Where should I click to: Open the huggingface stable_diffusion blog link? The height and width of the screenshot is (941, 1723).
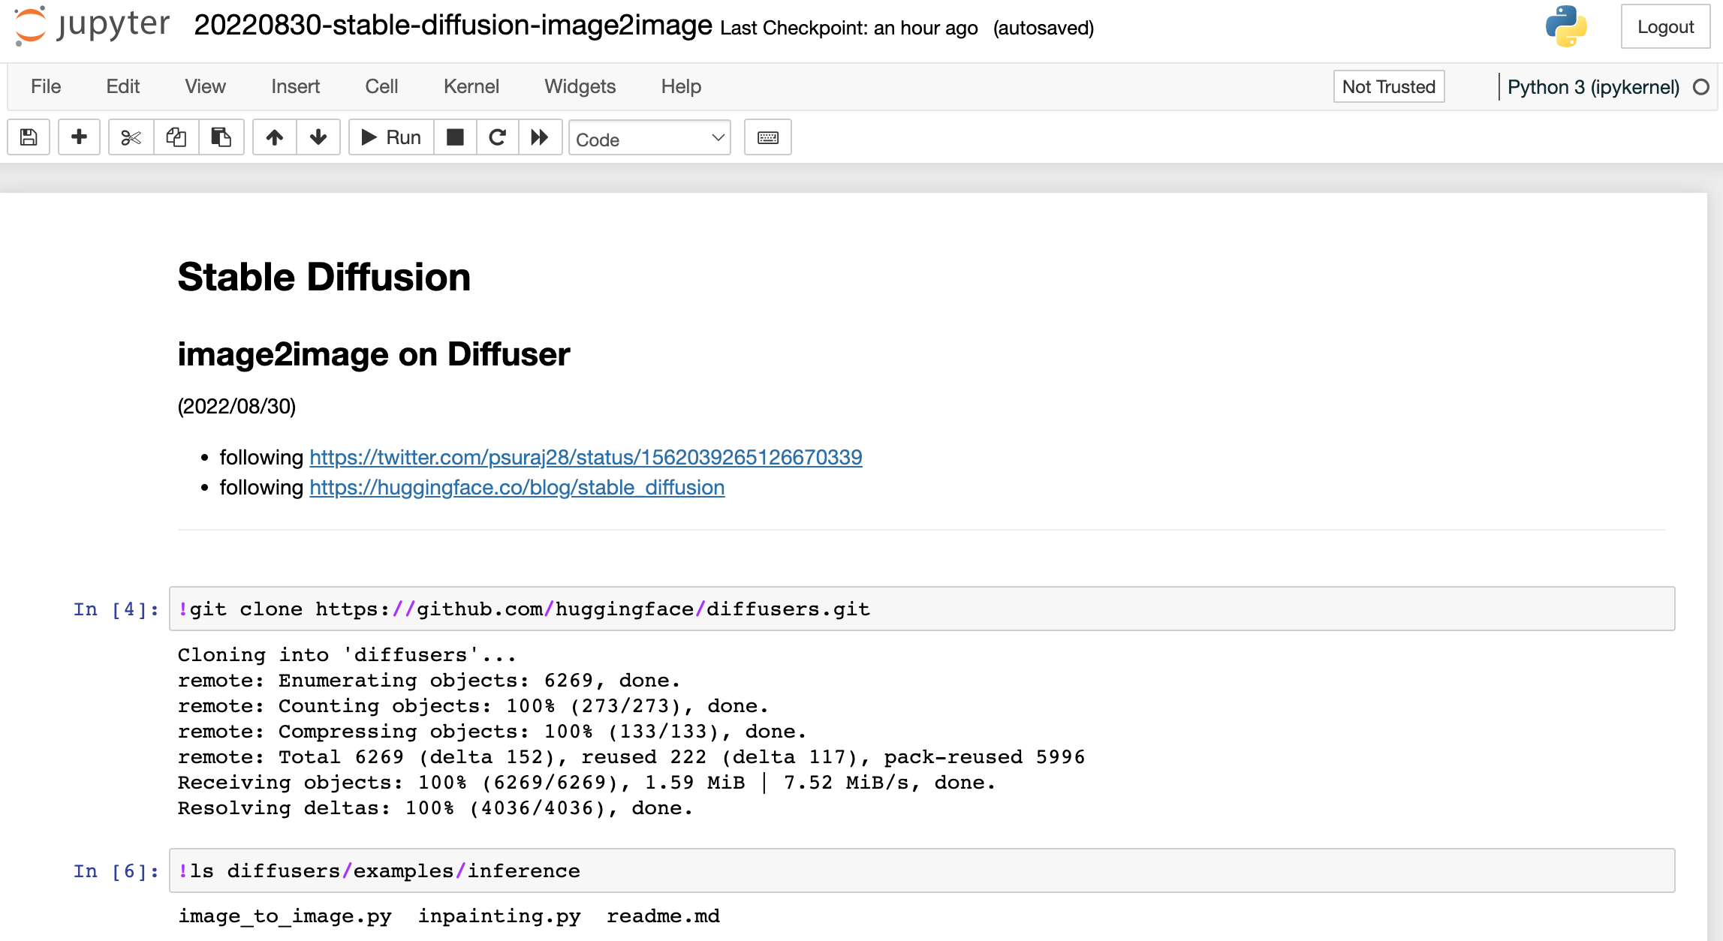click(517, 488)
